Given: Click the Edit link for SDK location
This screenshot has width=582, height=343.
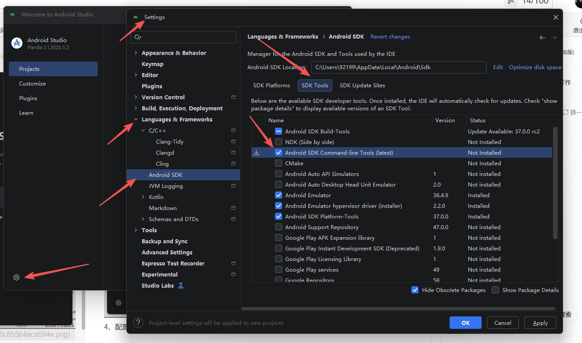Looking at the screenshot, I should click(498, 67).
